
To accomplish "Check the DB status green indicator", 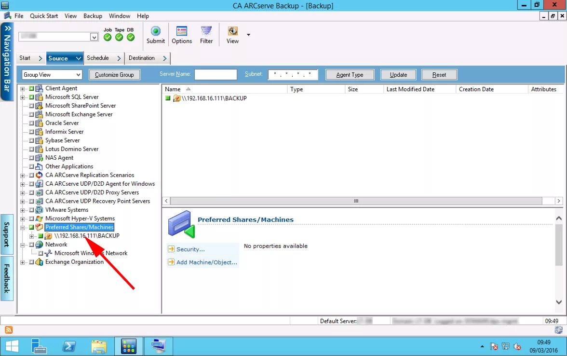I will click(x=131, y=37).
